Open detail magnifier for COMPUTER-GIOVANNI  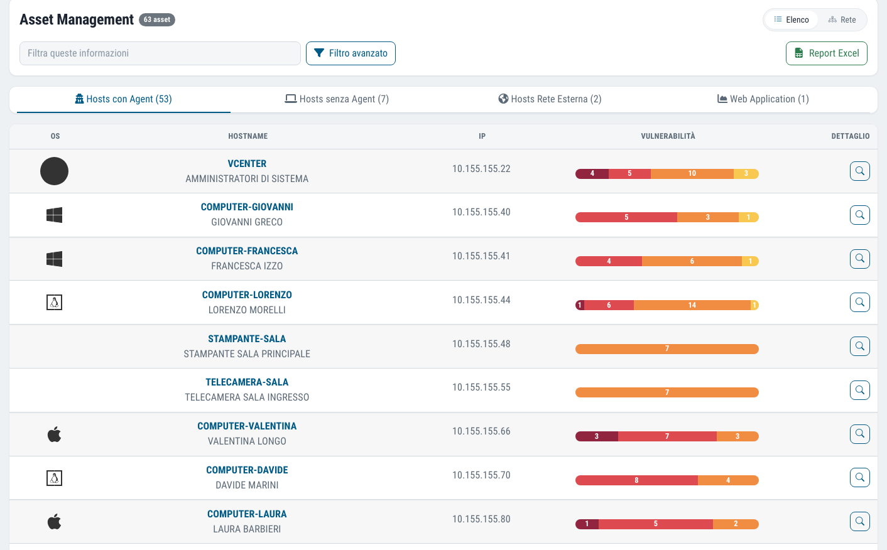point(859,215)
